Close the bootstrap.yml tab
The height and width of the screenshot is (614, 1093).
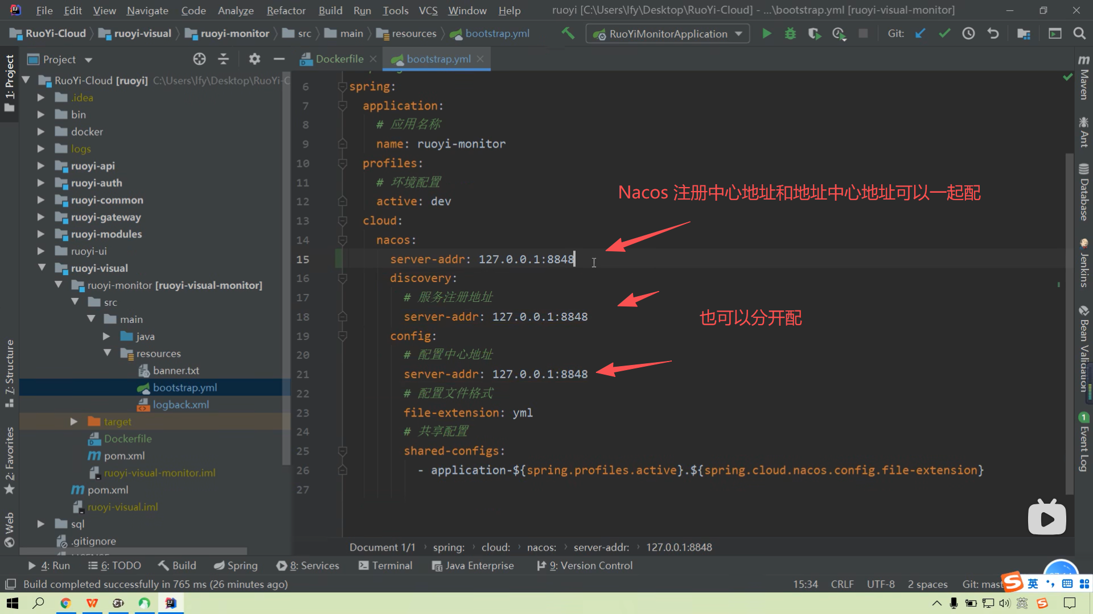(x=480, y=59)
